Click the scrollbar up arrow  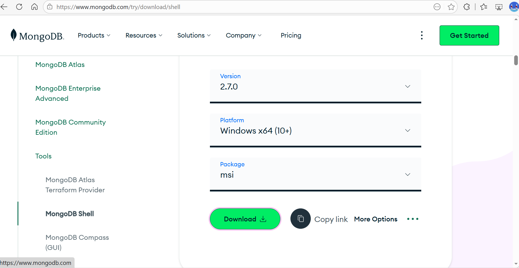[516, 19]
